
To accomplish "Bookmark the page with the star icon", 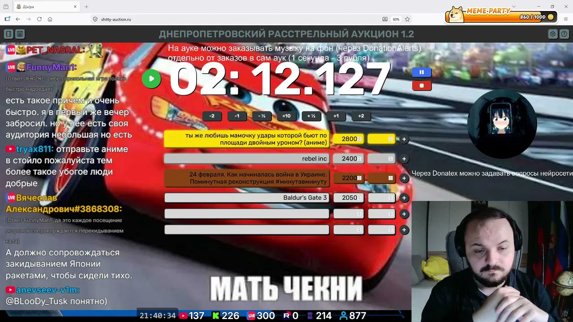I will tap(407, 19).
